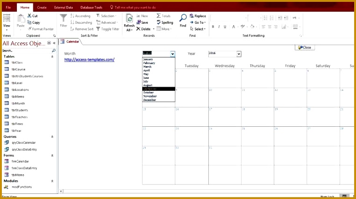Collapse the Forms group

(x=52, y=156)
